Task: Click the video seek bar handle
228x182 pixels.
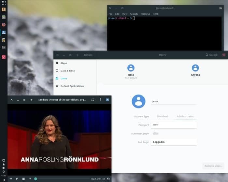Action: point(36,179)
